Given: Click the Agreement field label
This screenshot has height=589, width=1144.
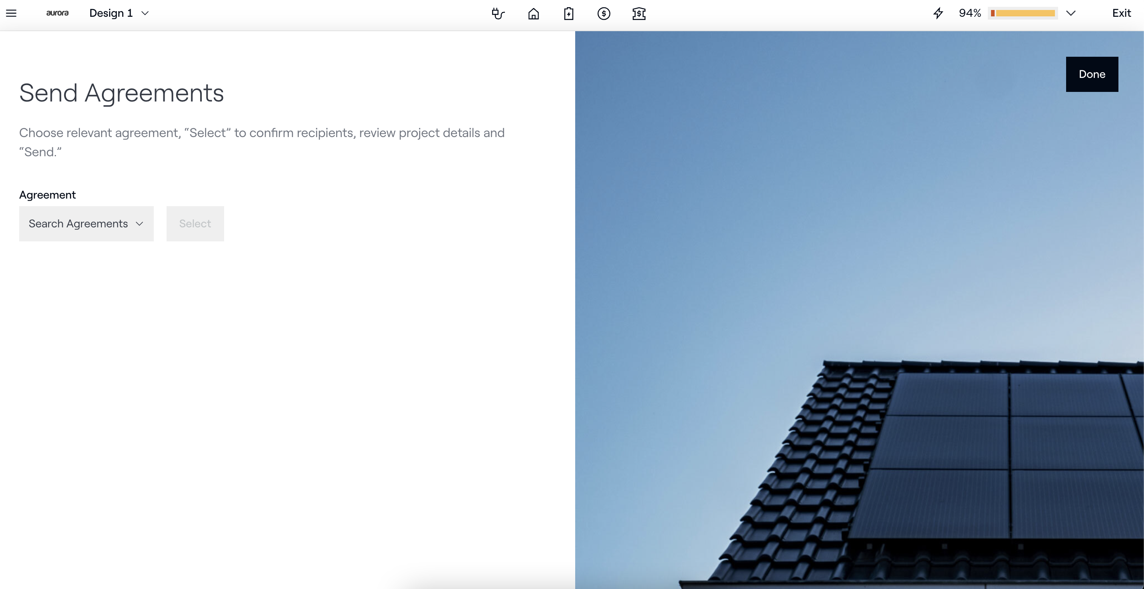Looking at the screenshot, I should point(47,195).
